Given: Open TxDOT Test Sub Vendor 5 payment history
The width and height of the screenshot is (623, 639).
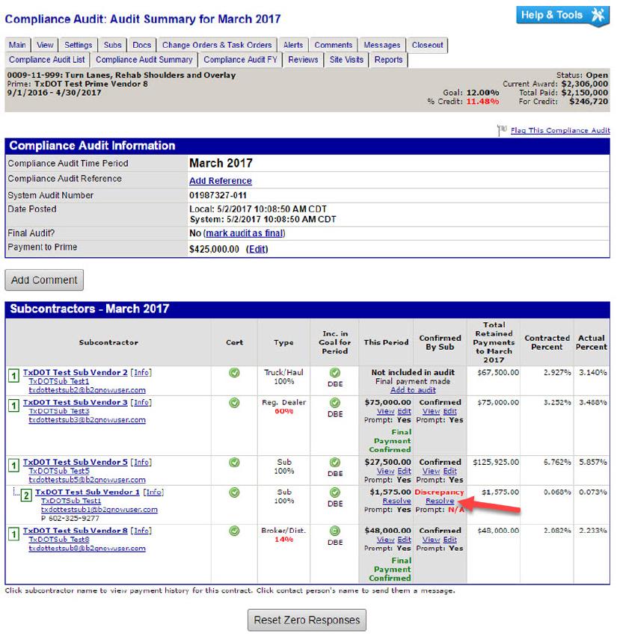Looking at the screenshot, I should [x=75, y=463].
